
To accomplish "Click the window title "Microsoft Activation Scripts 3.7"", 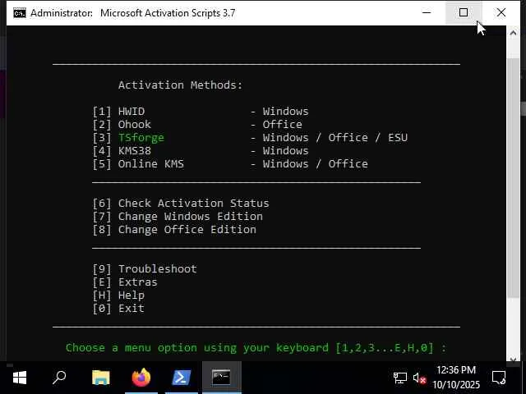I will pyautogui.click(x=168, y=13).
